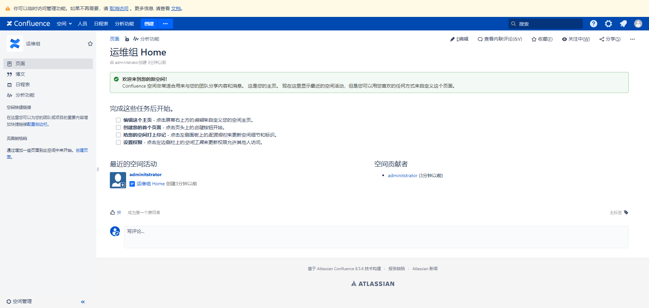Click the thumbs-up like icon
Viewport: 649px width, 308px height.
113,212
